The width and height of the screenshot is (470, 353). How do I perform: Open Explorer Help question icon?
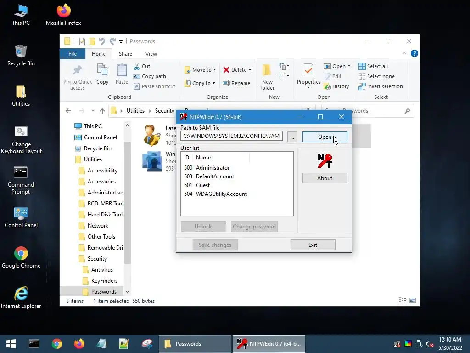click(x=414, y=53)
